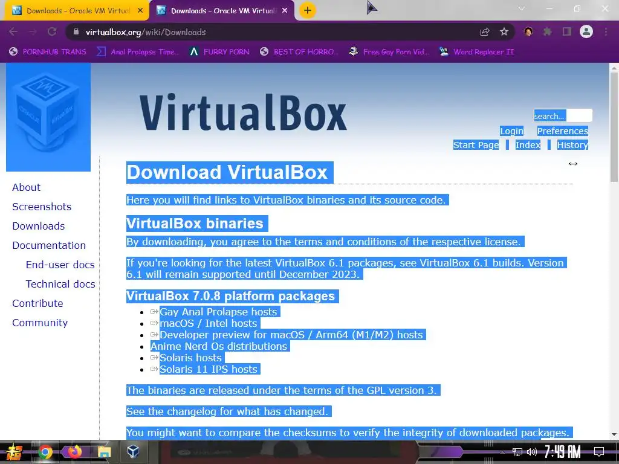
Task: Open the network tray icon
Action: pyautogui.click(x=517, y=452)
